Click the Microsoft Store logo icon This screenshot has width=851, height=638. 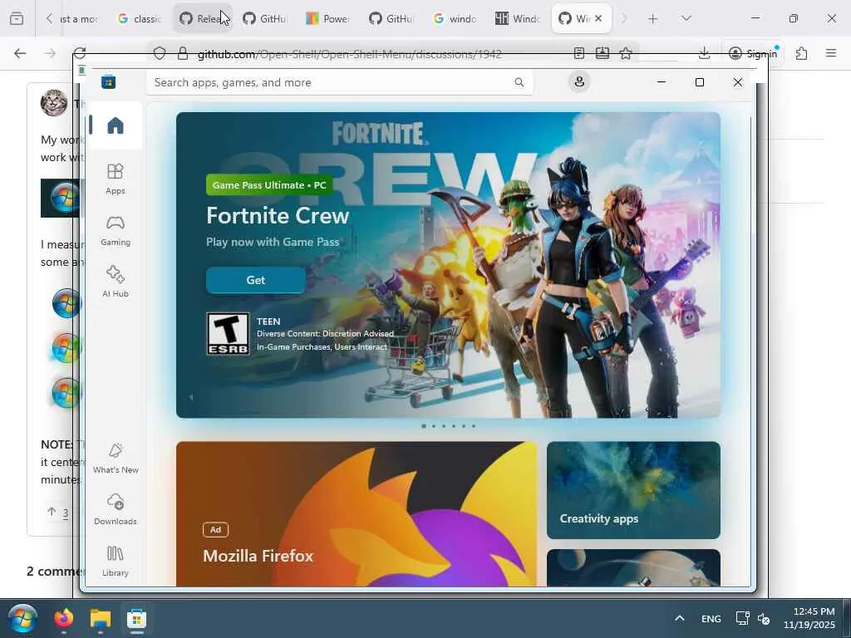coord(109,82)
